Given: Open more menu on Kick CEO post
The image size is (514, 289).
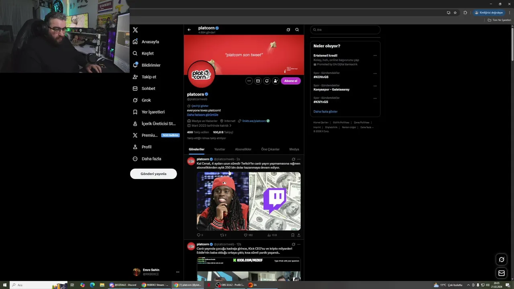Looking at the screenshot, I should pyautogui.click(x=299, y=244).
